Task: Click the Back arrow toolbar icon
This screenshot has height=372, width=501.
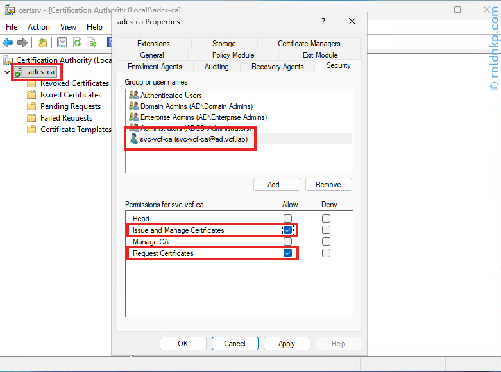Action: [x=8, y=43]
